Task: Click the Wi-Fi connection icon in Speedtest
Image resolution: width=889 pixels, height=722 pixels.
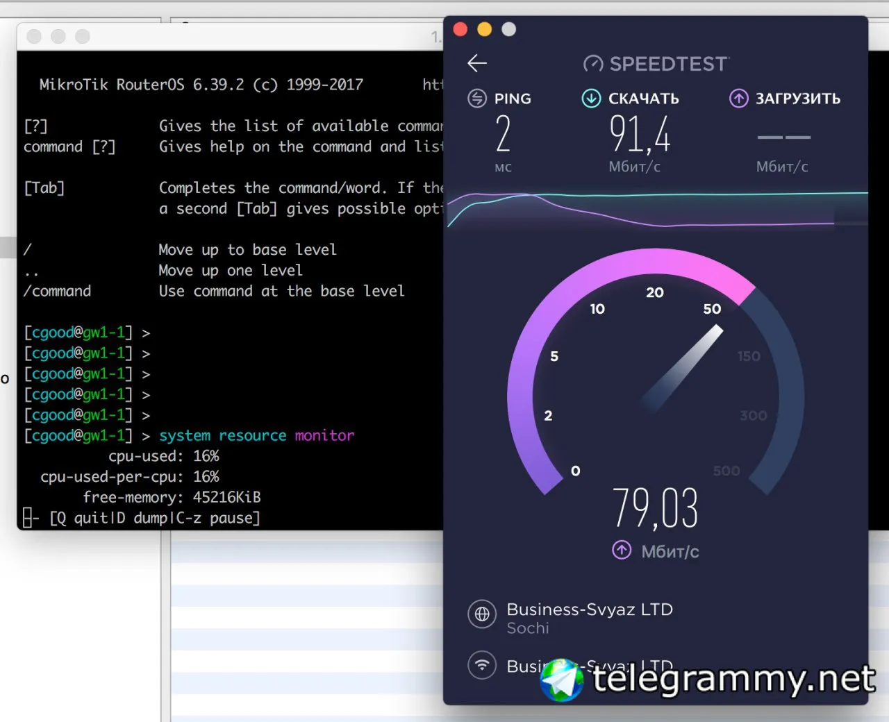Action: coord(482,664)
